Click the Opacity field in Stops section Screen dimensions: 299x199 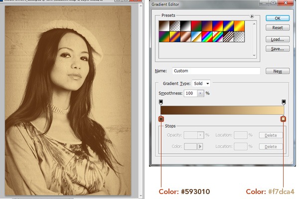tap(190, 135)
